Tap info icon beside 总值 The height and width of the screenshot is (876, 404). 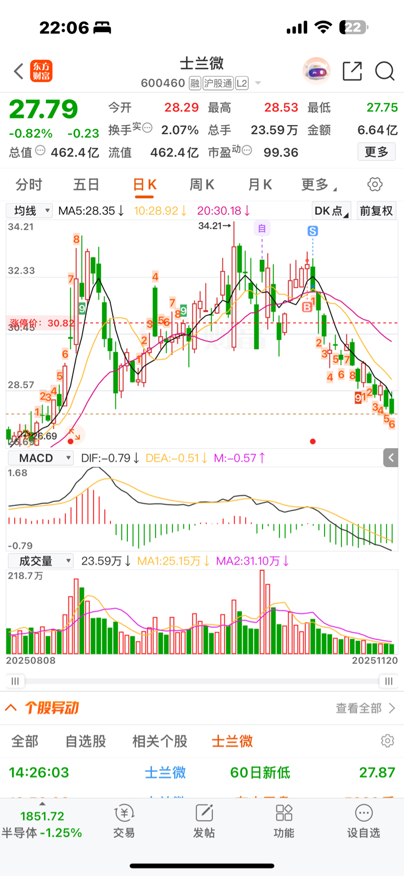(40, 150)
